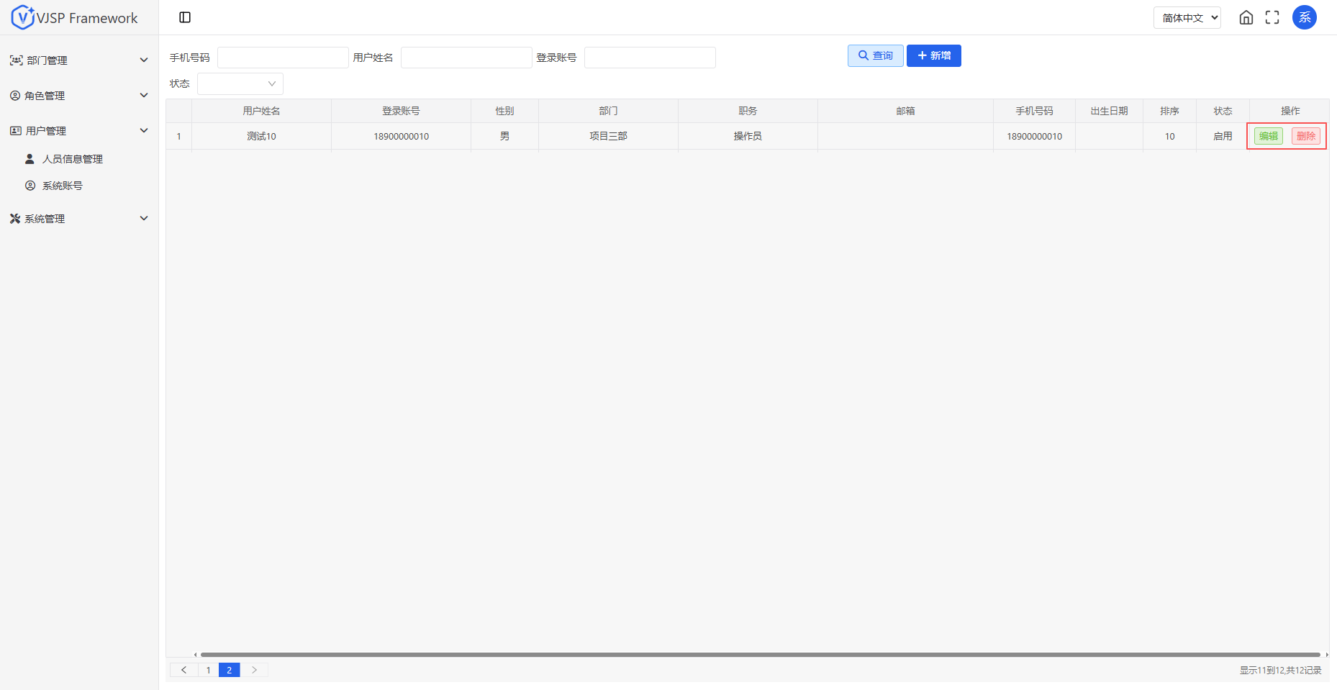Go to next page arrow
Screen dimensions: 1337x690
[x=254, y=670]
